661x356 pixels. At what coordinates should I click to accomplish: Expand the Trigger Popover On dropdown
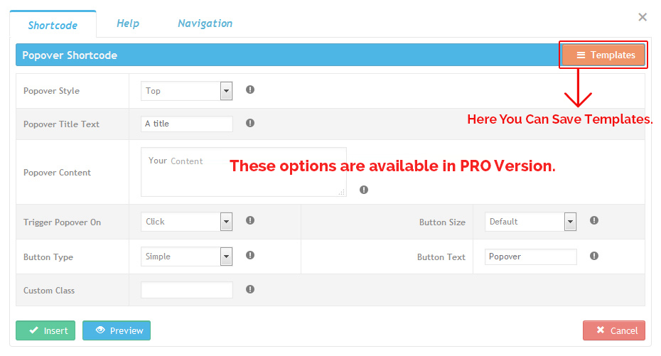click(187, 222)
